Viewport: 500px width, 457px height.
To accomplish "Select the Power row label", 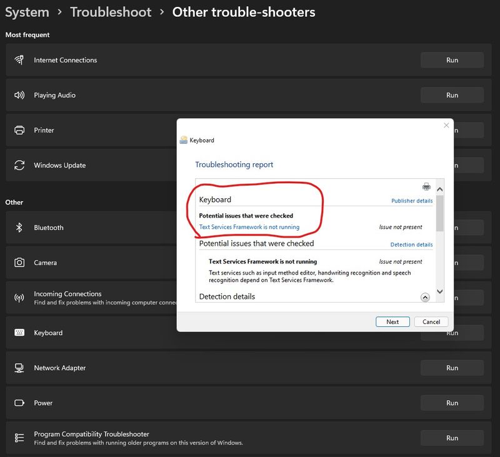I will coord(43,403).
